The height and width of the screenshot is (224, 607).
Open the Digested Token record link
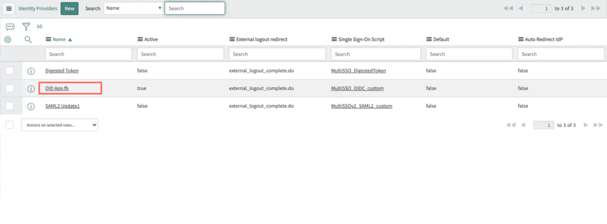coord(62,71)
